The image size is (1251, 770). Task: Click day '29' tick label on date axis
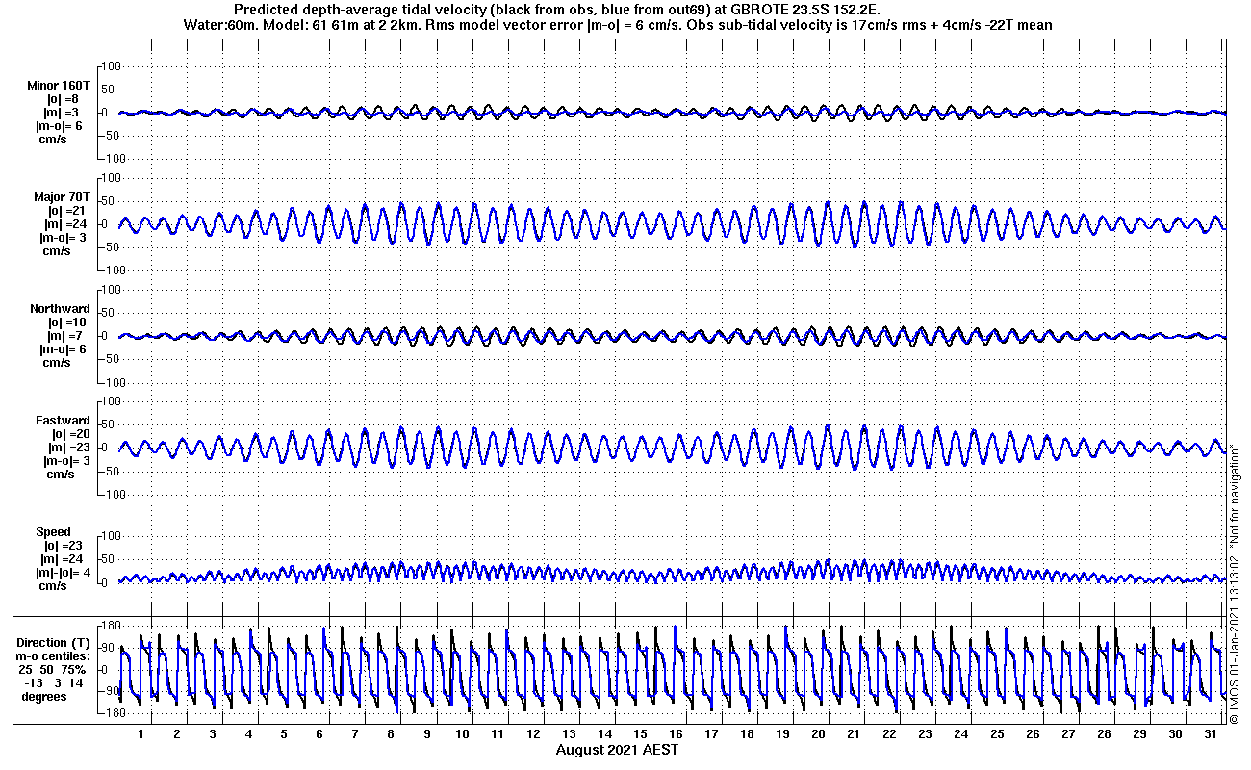1139,734
